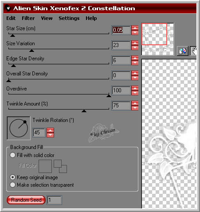Click the navigator preview thumbnail
200x212 pixels.
point(157,39)
